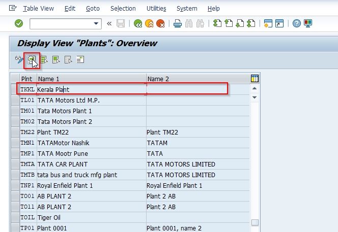Click the Configuration Help list icon
338x232 pixels.
pos(80,59)
